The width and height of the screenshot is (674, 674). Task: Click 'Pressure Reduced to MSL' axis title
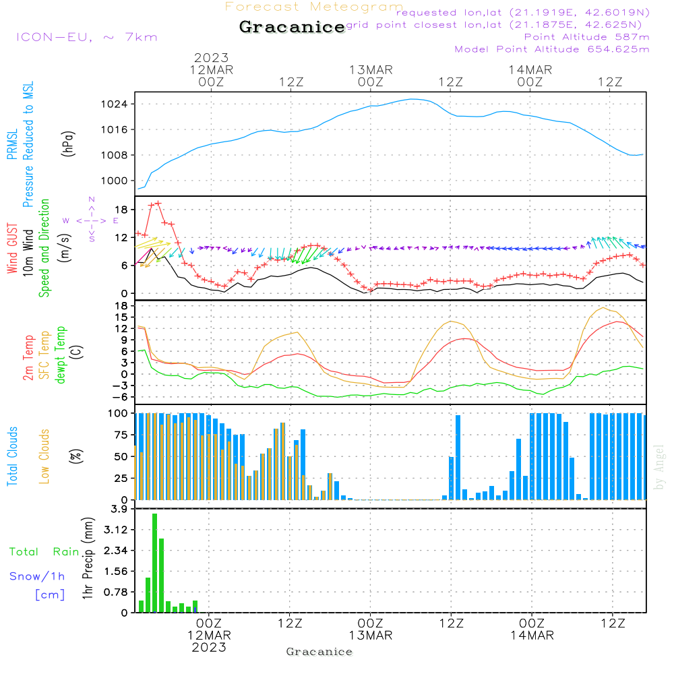(28, 144)
